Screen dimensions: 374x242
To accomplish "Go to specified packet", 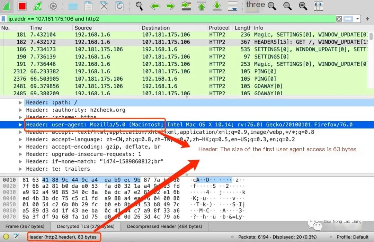I will [x=186, y=6].
